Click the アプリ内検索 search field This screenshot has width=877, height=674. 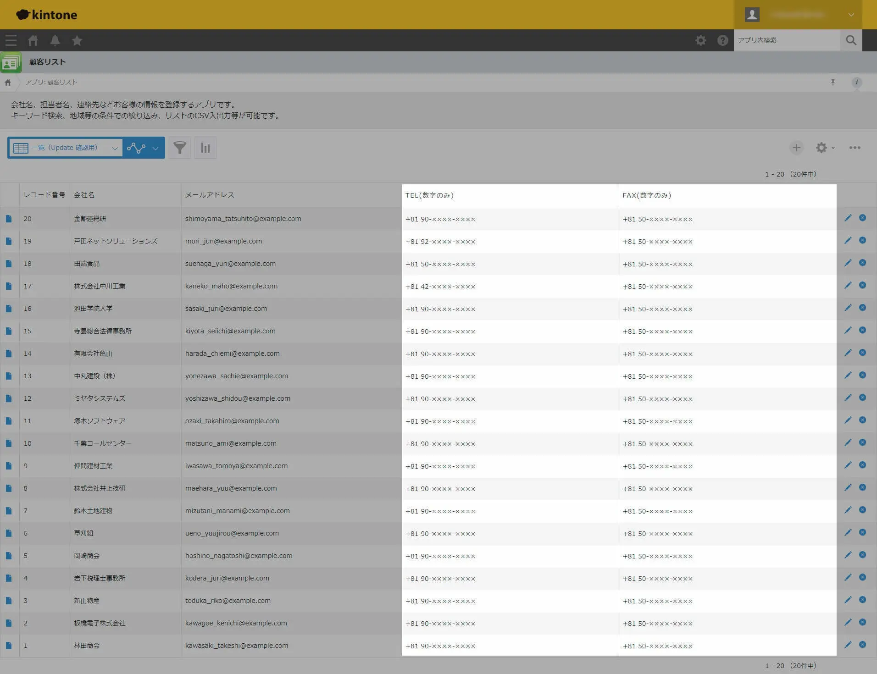coord(787,40)
